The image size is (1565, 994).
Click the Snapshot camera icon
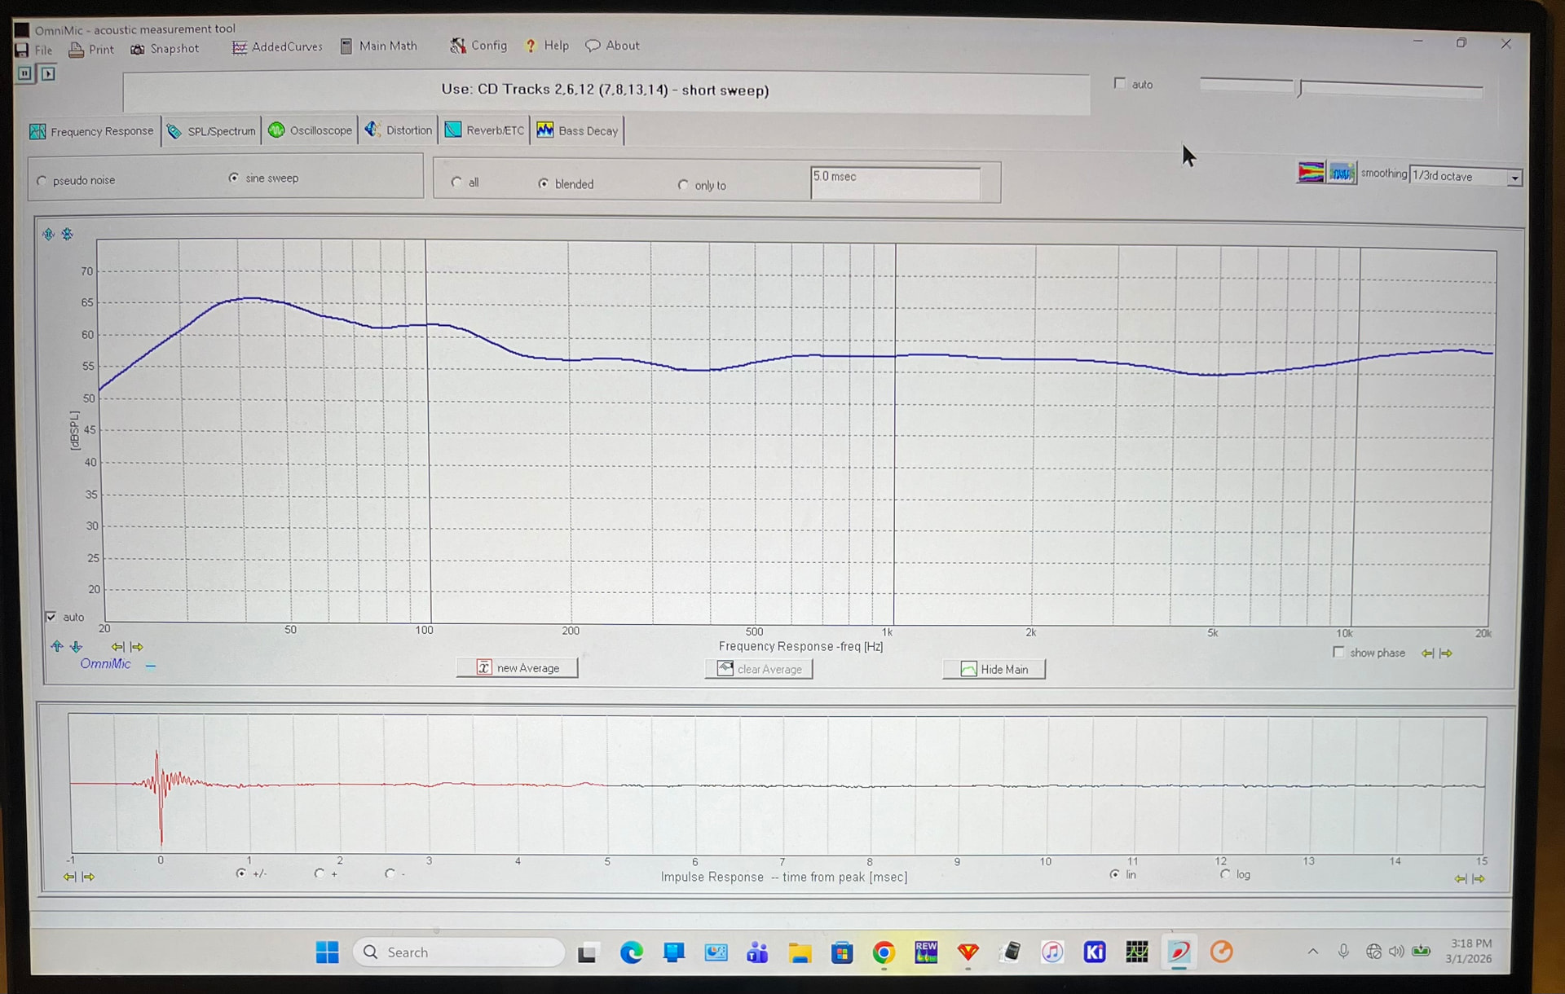pyautogui.click(x=138, y=50)
